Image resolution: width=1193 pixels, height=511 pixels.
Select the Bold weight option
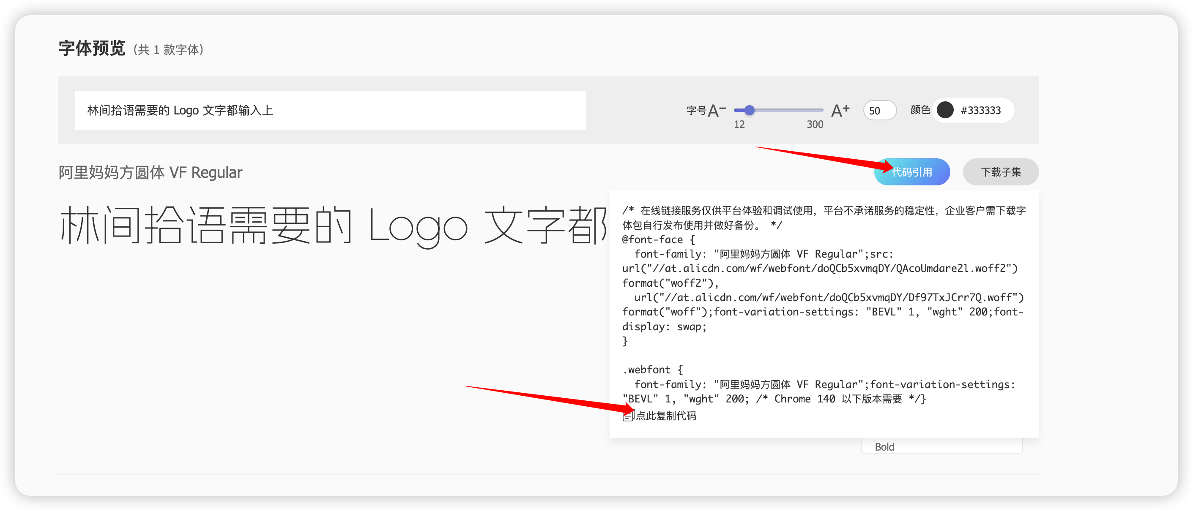(884, 447)
